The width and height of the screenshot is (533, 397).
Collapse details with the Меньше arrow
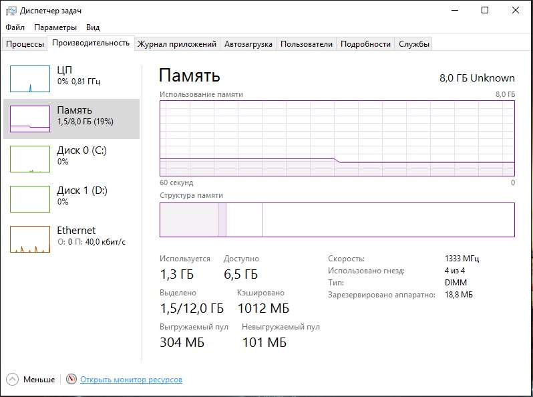(x=13, y=380)
